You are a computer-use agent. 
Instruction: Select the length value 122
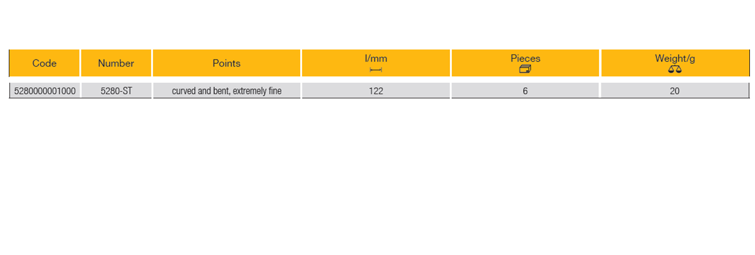tap(376, 91)
